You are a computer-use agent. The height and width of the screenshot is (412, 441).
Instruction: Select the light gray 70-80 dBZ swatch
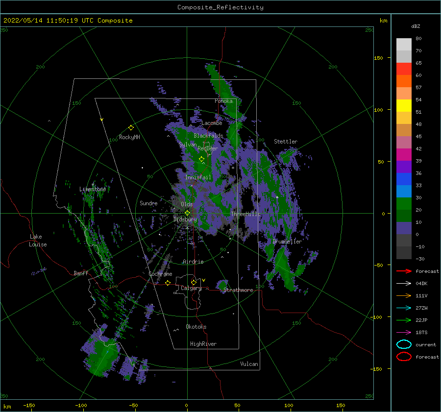[404, 45]
